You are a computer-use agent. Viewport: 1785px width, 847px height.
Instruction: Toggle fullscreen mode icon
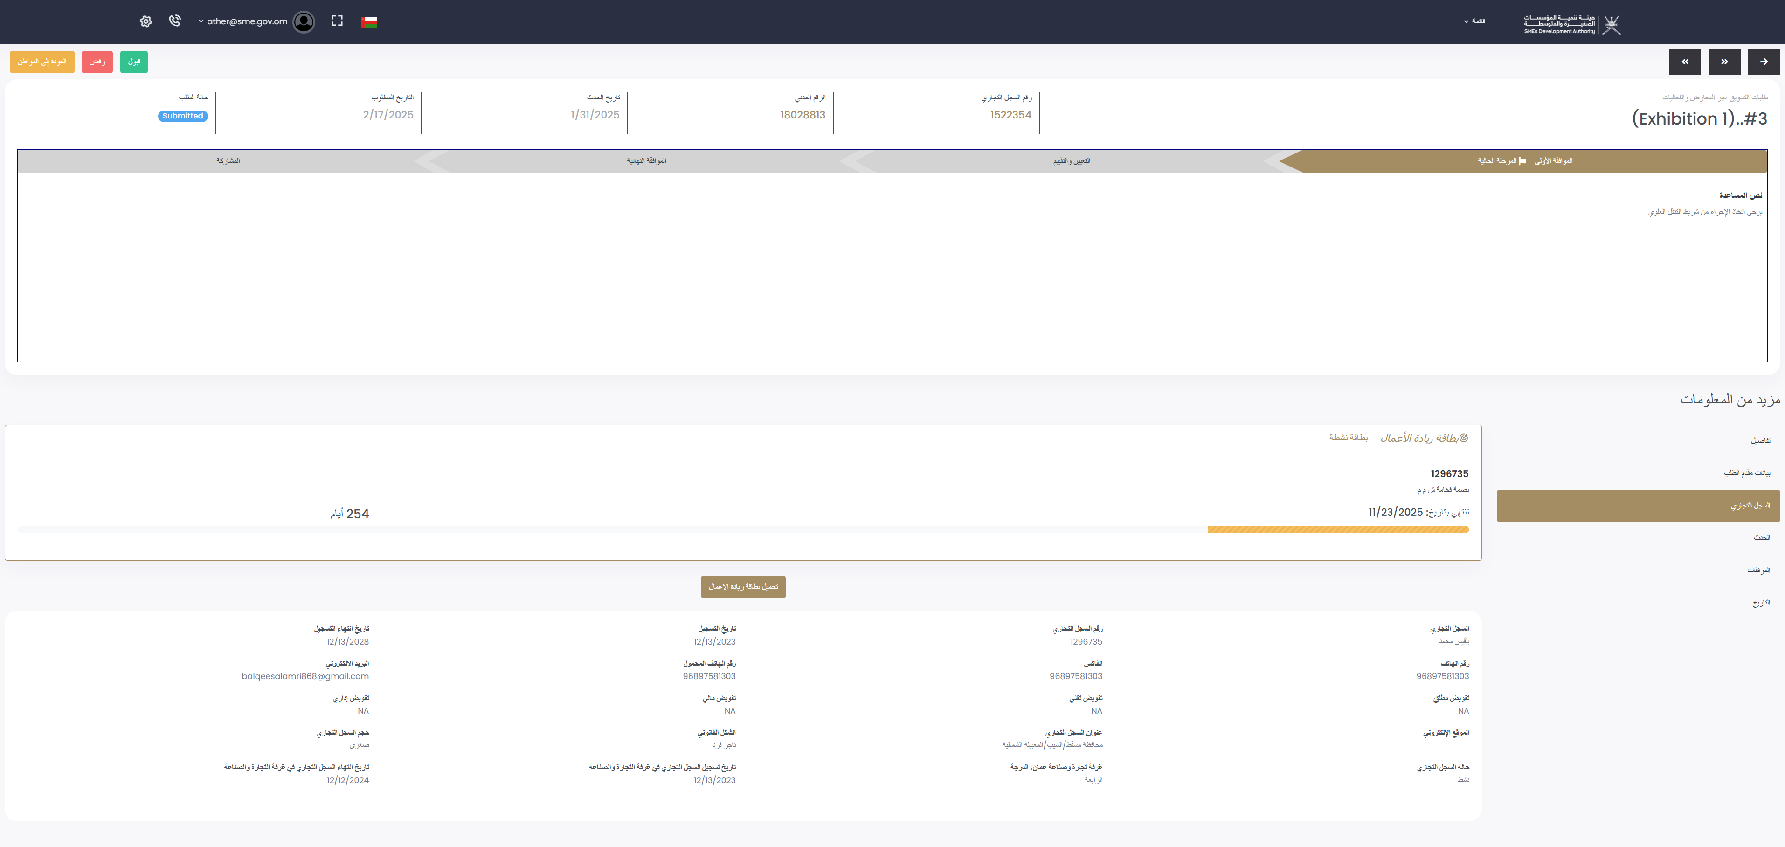(337, 21)
